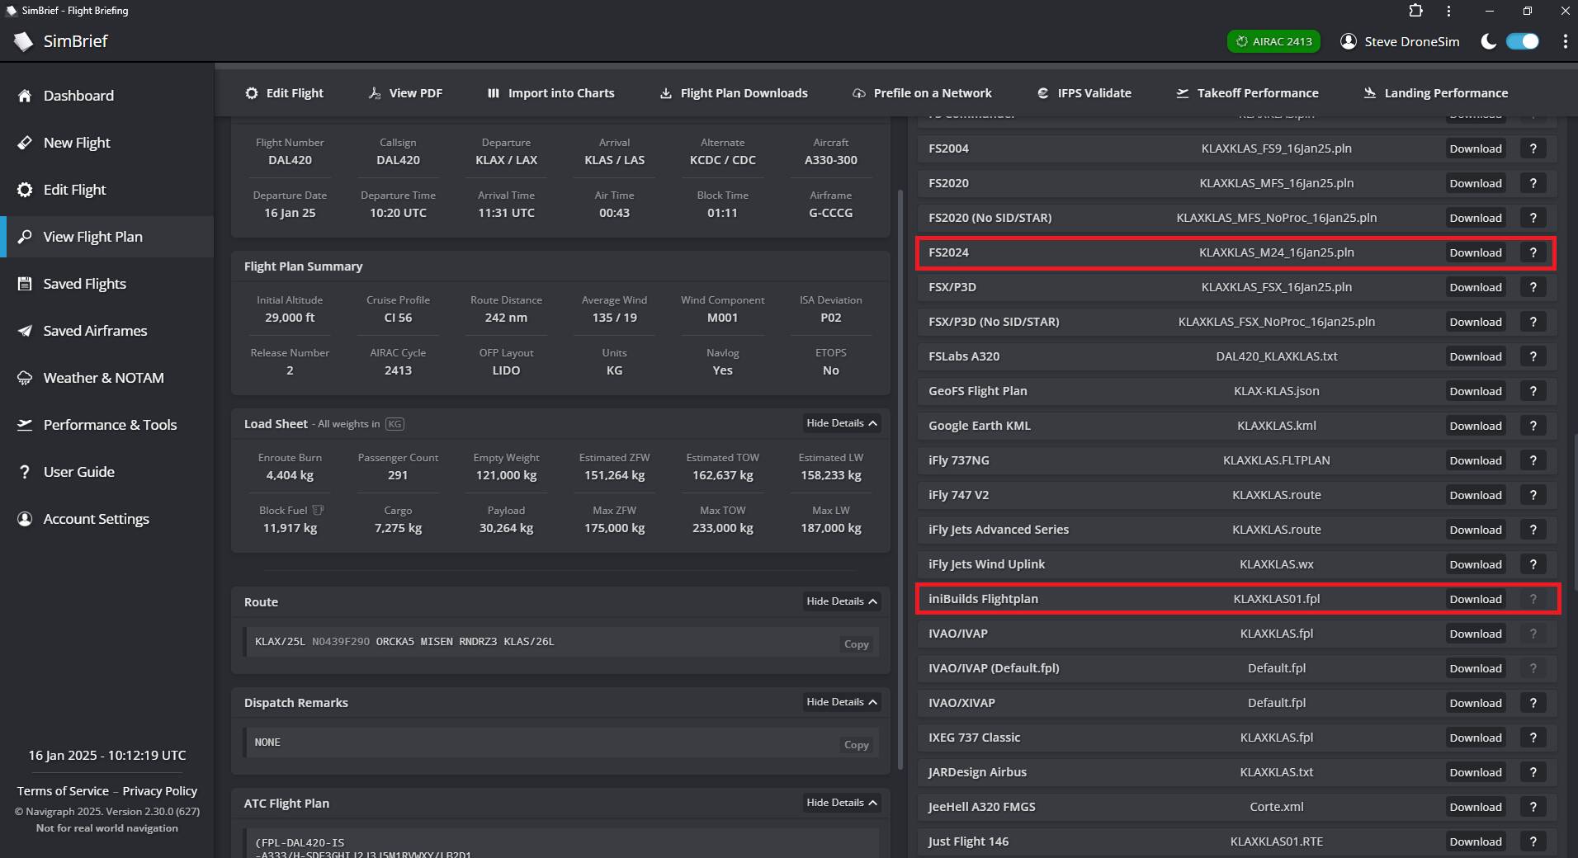Open the window title bar three-dot menu

tap(1448, 11)
